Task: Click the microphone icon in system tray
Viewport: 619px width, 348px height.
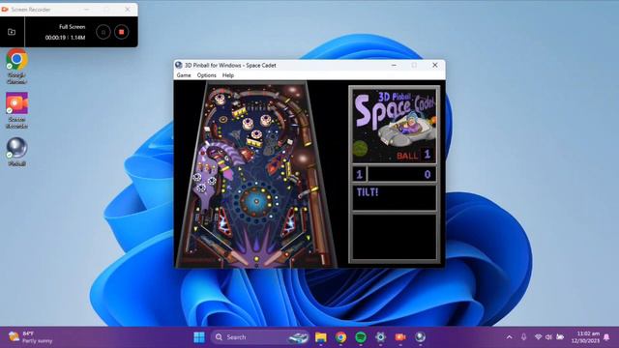Action: 524,337
